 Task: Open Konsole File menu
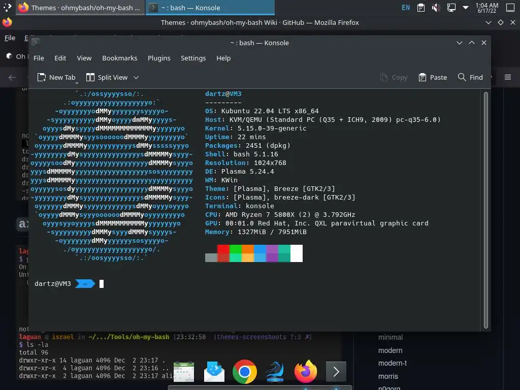click(39, 58)
